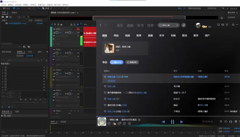240x137 pixels.
Task: Open Track 2 input routing dropdown
Action: tap(66, 56)
